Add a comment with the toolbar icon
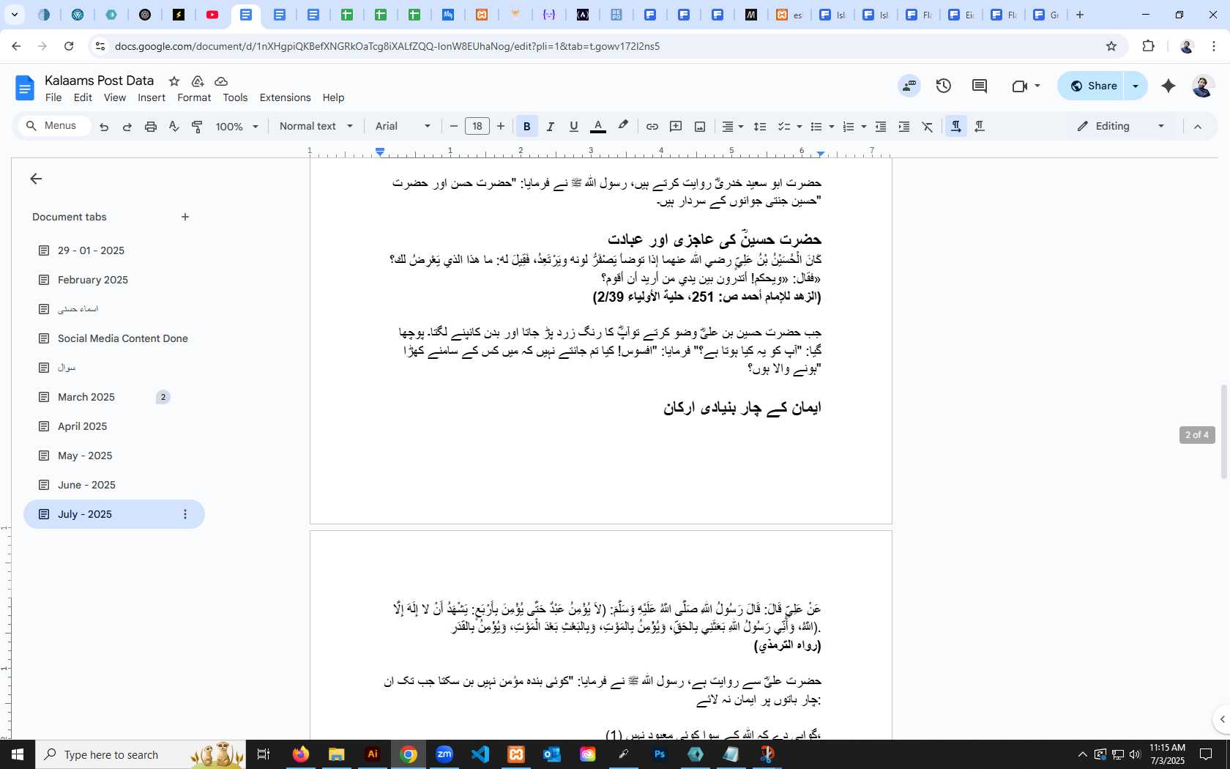Image resolution: width=1230 pixels, height=769 pixels. (x=676, y=127)
